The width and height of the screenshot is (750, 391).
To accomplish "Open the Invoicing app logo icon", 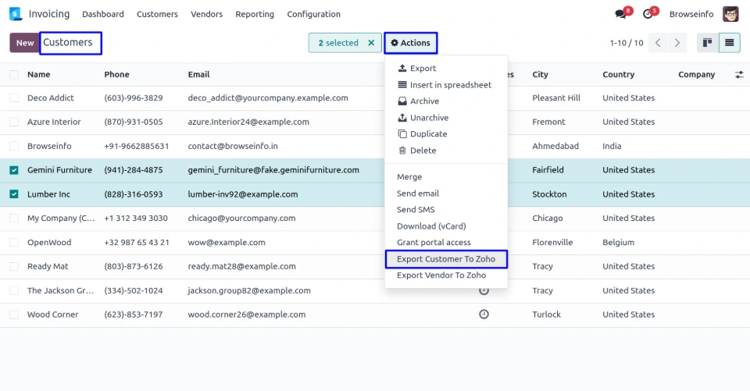I will point(16,14).
